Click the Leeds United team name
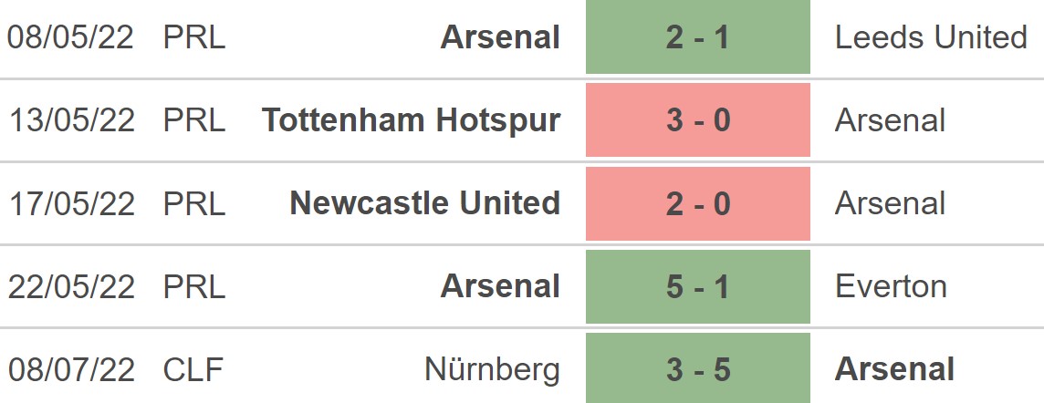 click(931, 37)
